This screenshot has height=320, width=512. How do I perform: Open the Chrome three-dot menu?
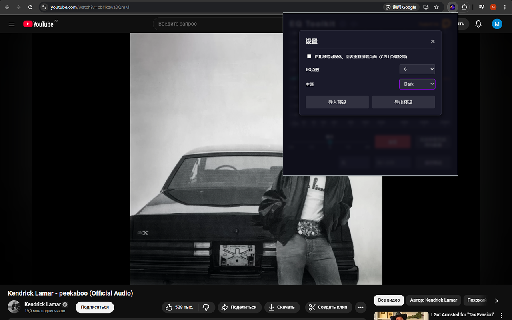point(504,7)
